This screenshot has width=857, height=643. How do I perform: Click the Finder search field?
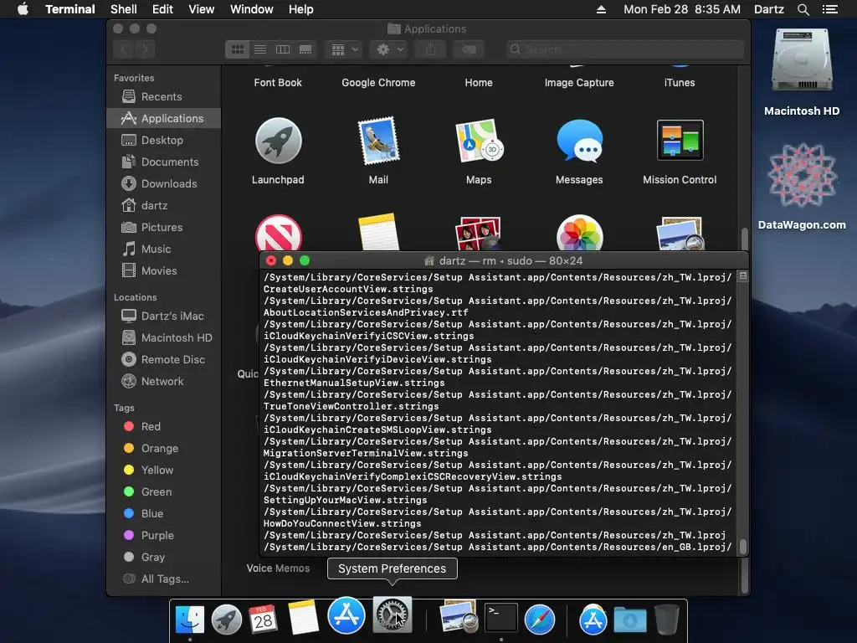(x=624, y=49)
